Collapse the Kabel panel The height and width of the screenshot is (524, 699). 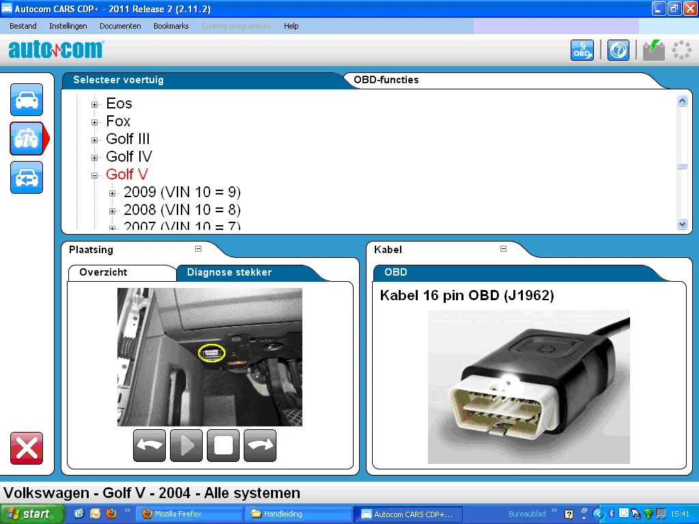503,248
